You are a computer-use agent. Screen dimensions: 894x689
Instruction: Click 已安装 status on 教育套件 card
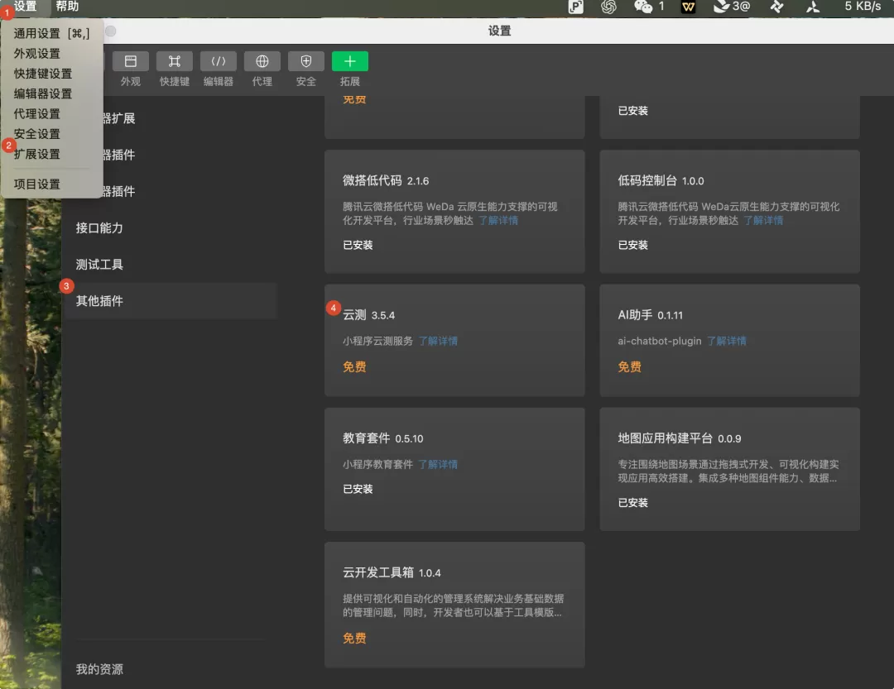point(358,489)
